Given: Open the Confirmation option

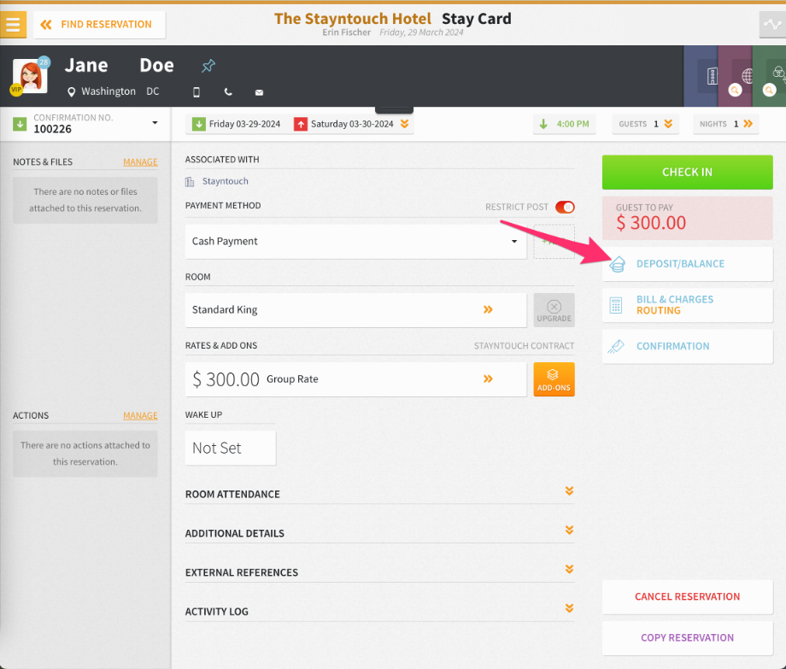Looking at the screenshot, I should [687, 346].
